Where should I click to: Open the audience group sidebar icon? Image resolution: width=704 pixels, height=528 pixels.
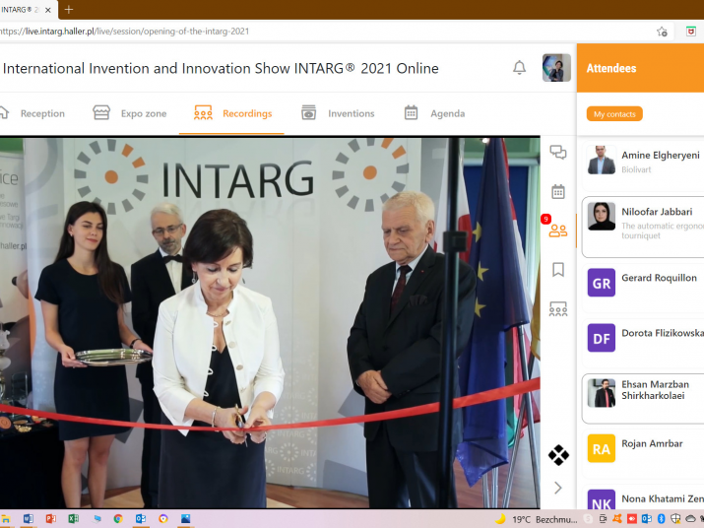tap(558, 309)
